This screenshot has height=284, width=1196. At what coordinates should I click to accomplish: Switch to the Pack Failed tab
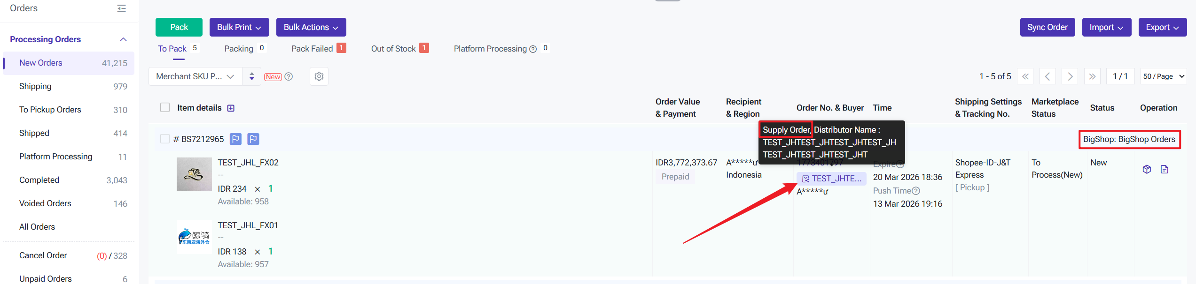312,49
